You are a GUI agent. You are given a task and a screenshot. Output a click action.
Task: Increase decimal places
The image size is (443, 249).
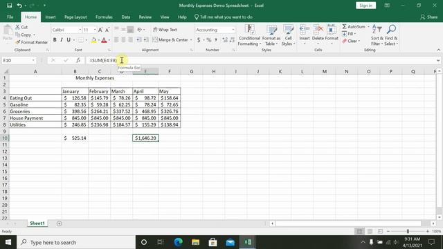[x=225, y=40]
